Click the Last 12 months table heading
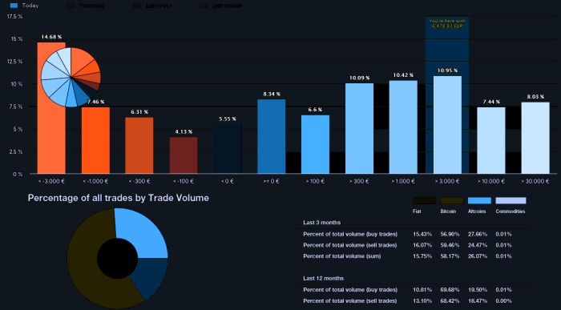 (324, 278)
